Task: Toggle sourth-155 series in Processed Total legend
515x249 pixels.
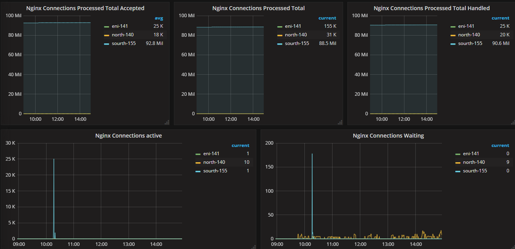Action: pos(297,43)
